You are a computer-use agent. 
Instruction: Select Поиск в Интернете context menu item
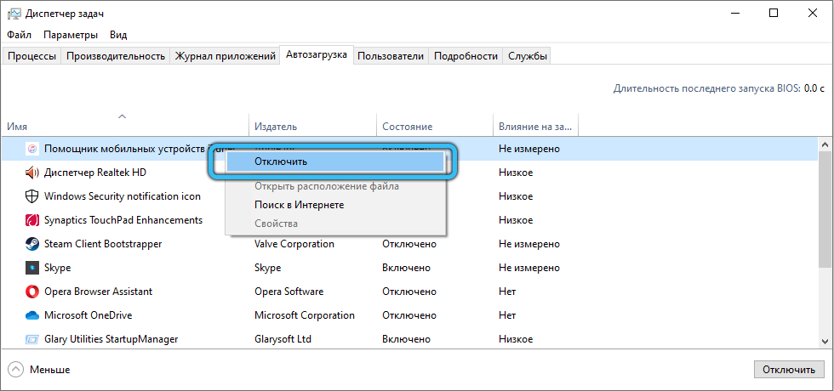tap(299, 205)
